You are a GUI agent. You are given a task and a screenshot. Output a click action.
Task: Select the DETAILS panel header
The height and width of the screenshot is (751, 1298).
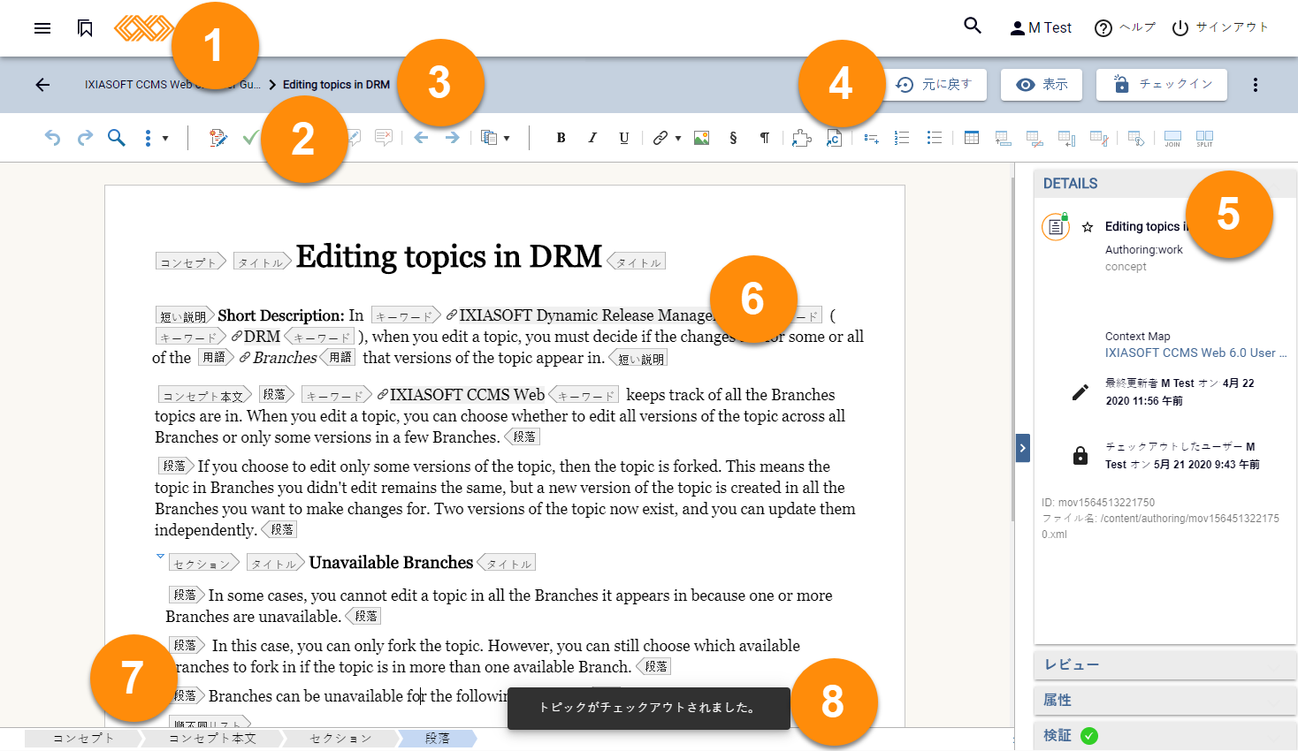(1164, 184)
